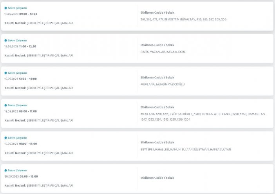
Task: Select the teal dot of the 13:00 - 16:00 outage
Action: point(5,73)
